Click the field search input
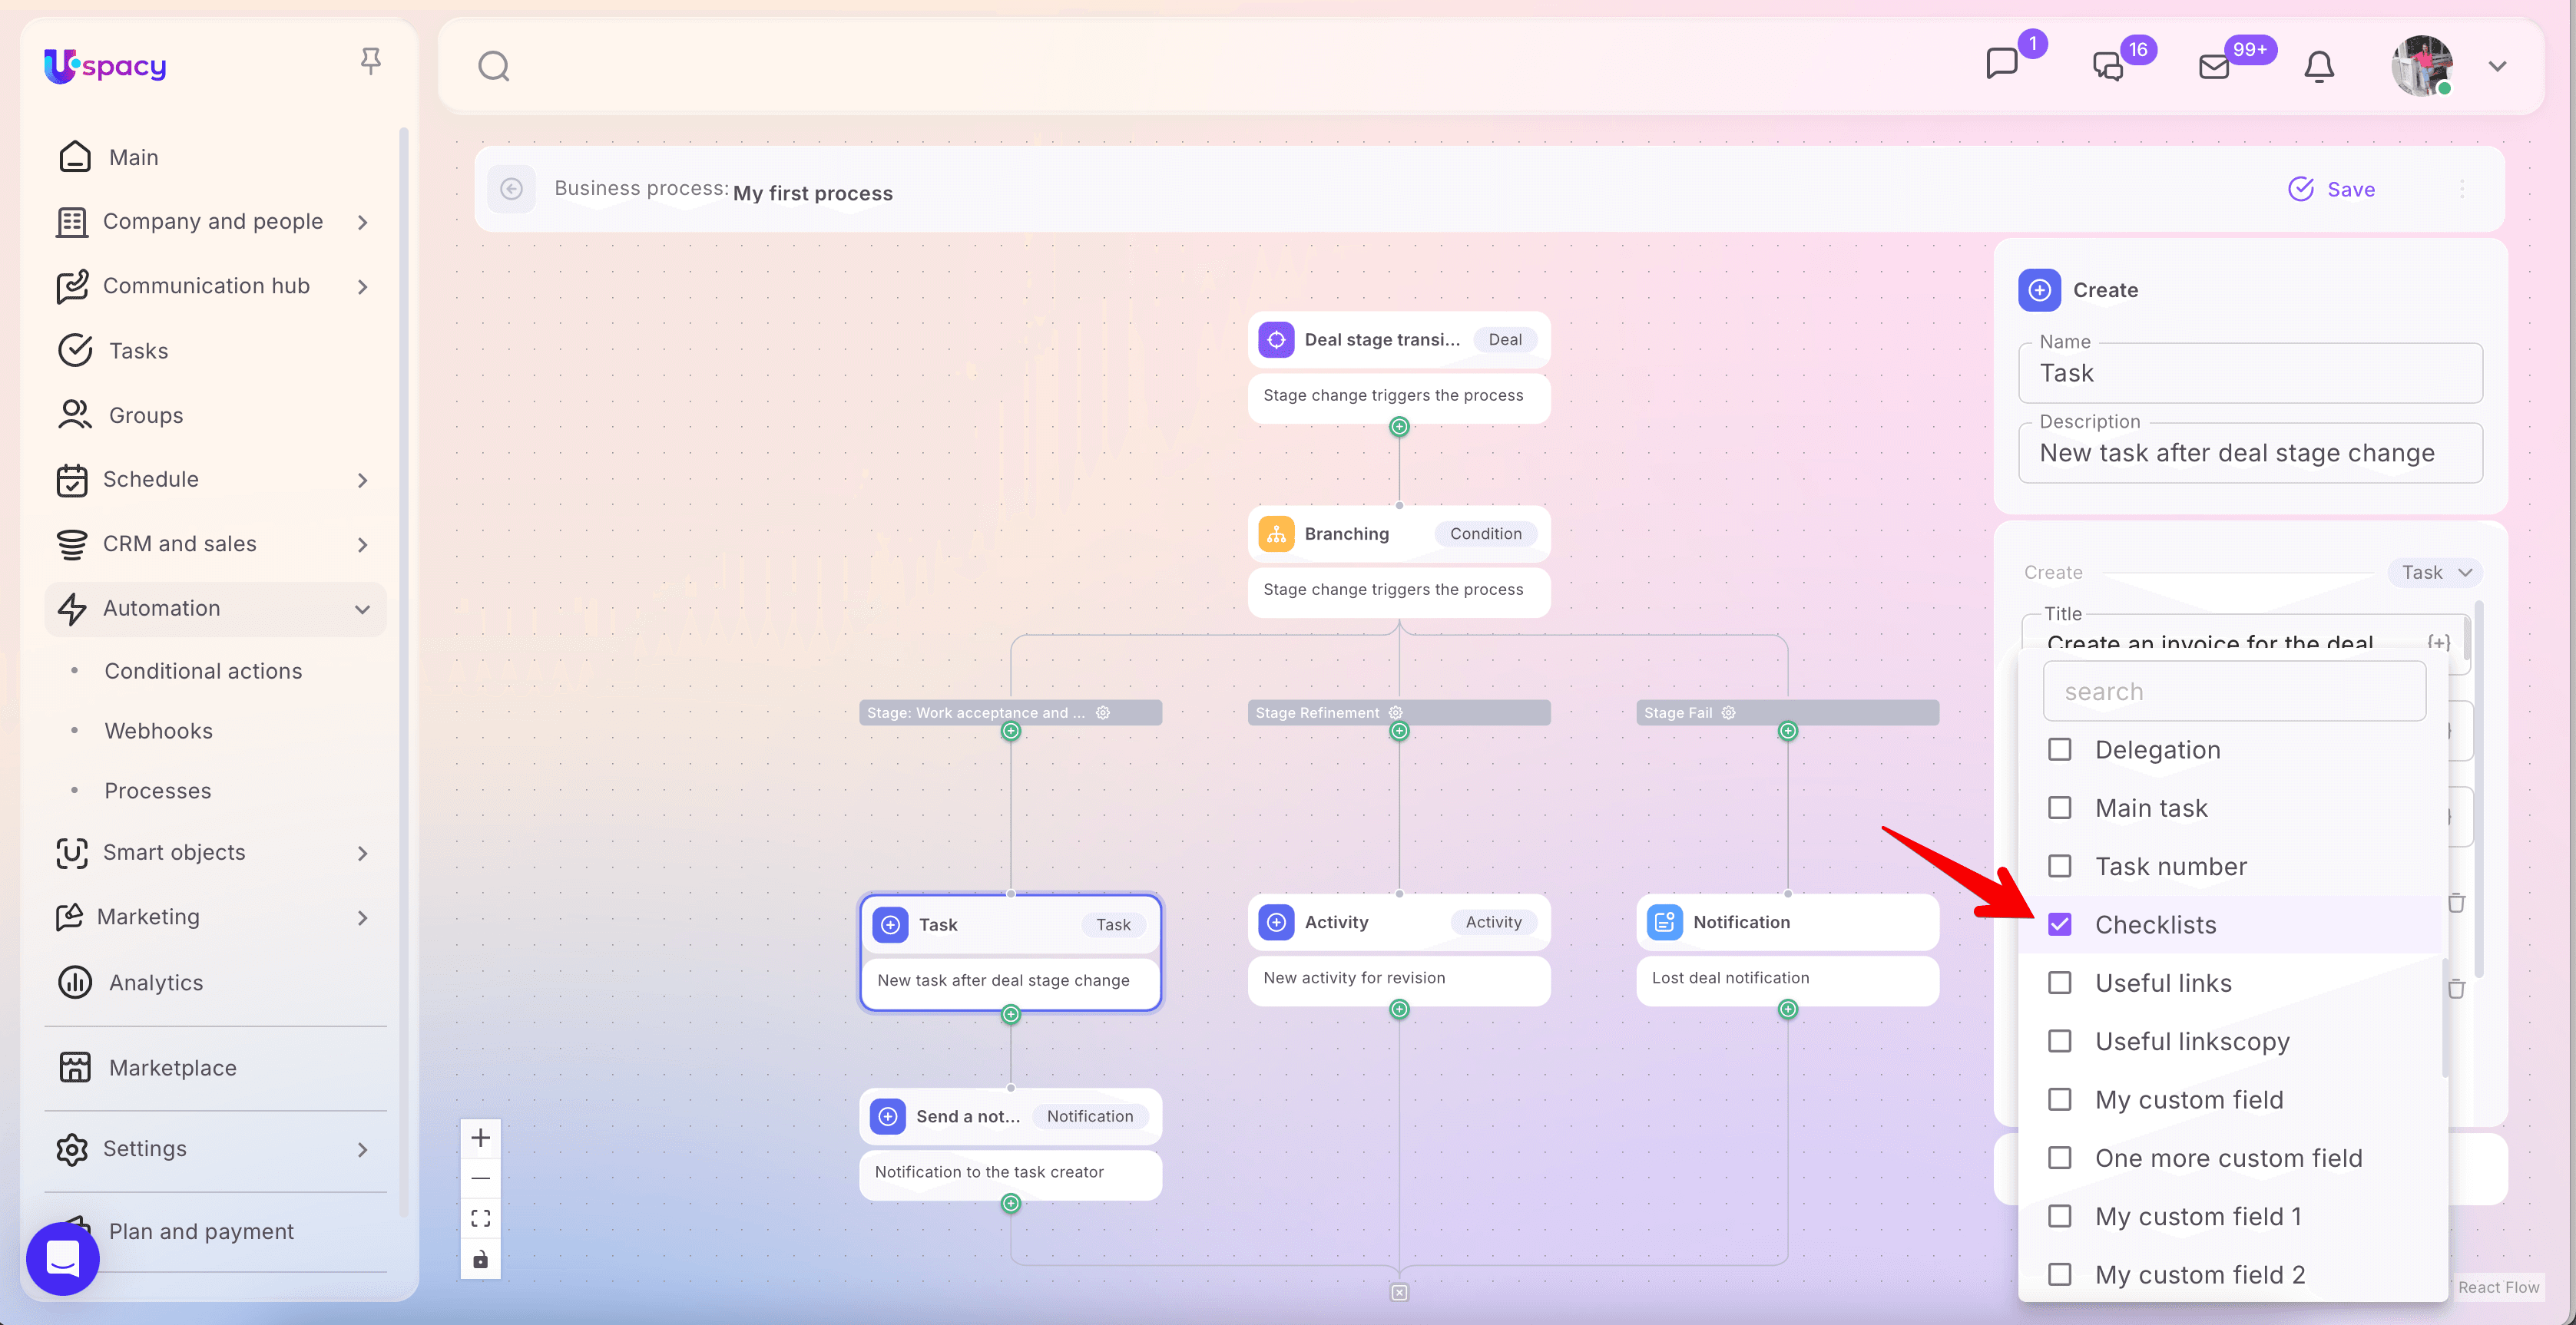Viewport: 2576px width, 1325px height. coord(2233,692)
